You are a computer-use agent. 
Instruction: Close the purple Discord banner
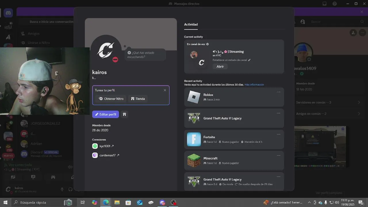pyautogui.click(x=362, y=12)
